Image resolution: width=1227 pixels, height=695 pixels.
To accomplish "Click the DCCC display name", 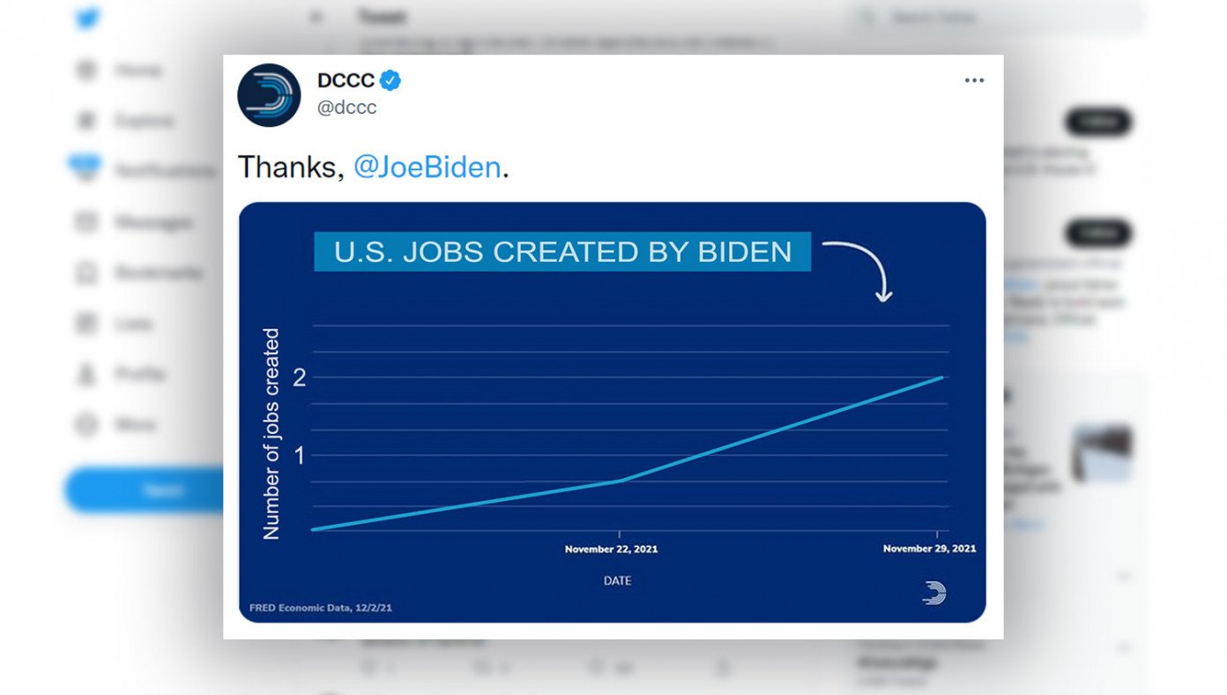I will pyautogui.click(x=346, y=80).
